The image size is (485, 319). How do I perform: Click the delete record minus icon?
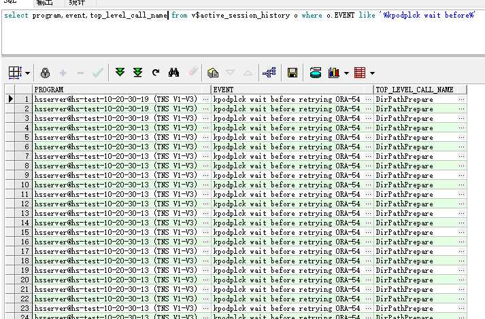[80, 73]
